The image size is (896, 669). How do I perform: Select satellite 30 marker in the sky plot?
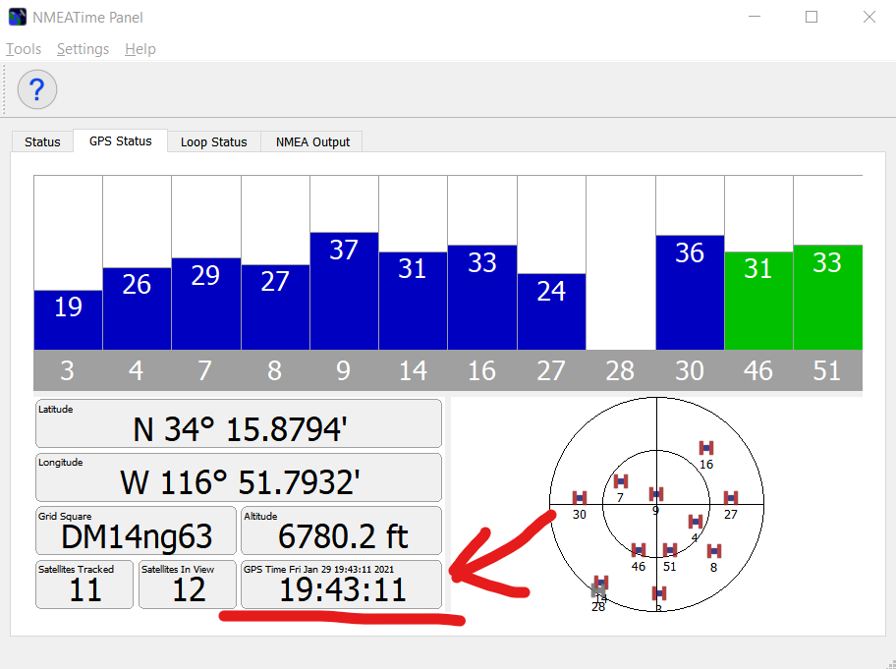580,498
